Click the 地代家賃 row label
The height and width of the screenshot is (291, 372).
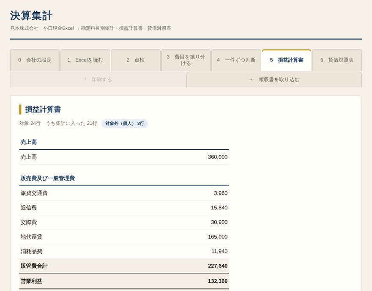[x=31, y=236]
